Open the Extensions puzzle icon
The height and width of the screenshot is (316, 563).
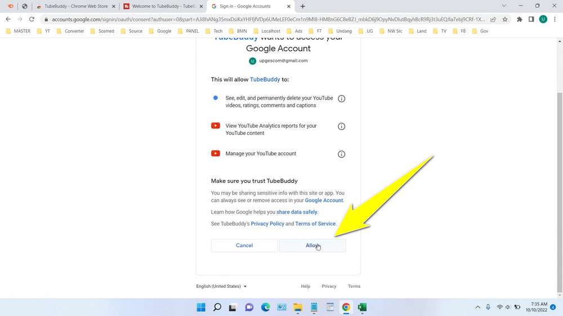tap(520, 19)
